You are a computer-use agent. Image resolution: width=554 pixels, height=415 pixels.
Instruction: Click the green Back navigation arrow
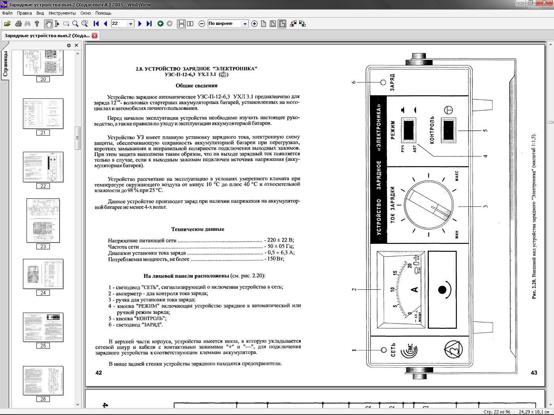(160, 24)
